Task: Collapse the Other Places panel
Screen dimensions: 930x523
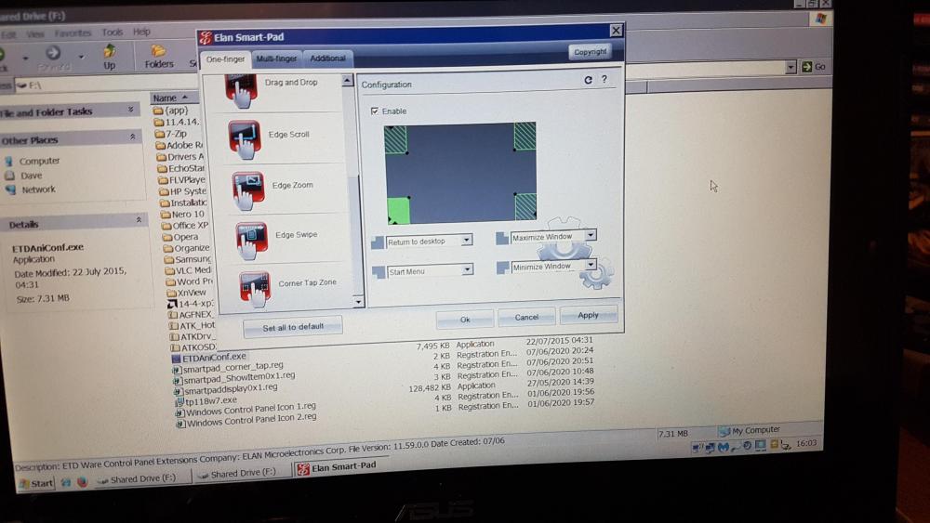Action: [x=132, y=137]
